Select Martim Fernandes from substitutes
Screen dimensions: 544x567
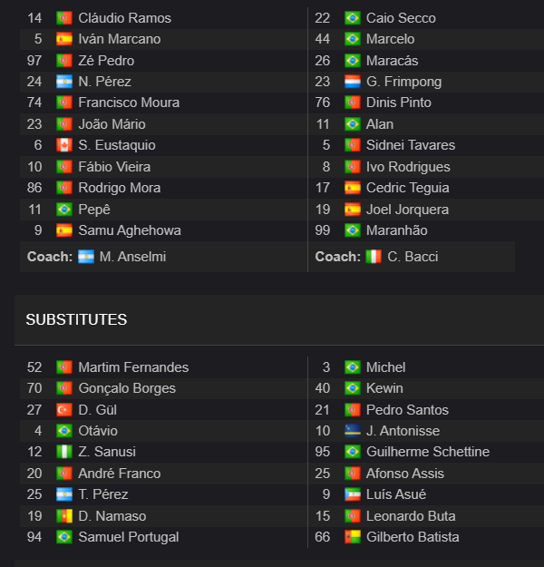point(133,367)
